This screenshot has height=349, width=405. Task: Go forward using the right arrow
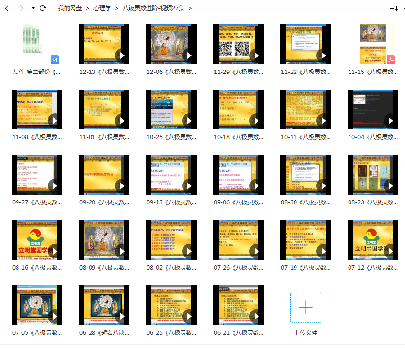22,8
